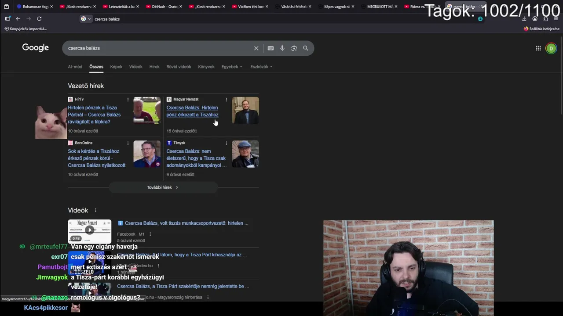Clear the search box with the X icon
The height and width of the screenshot is (316, 563).
(256, 48)
